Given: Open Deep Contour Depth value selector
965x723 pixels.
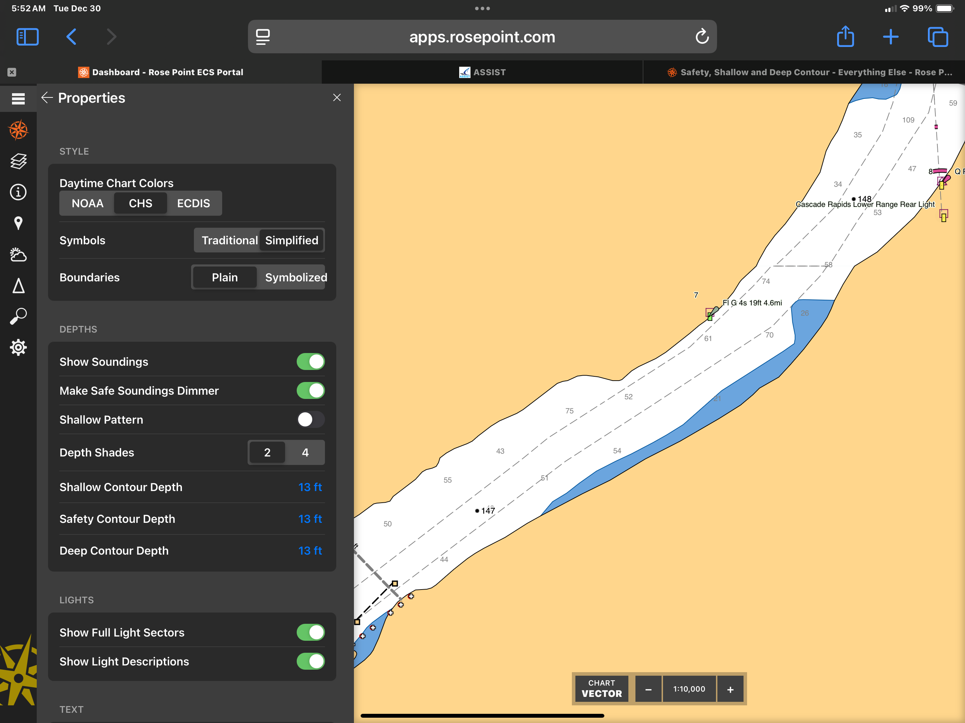Looking at the screenshot, I should (x=310, y=551).
